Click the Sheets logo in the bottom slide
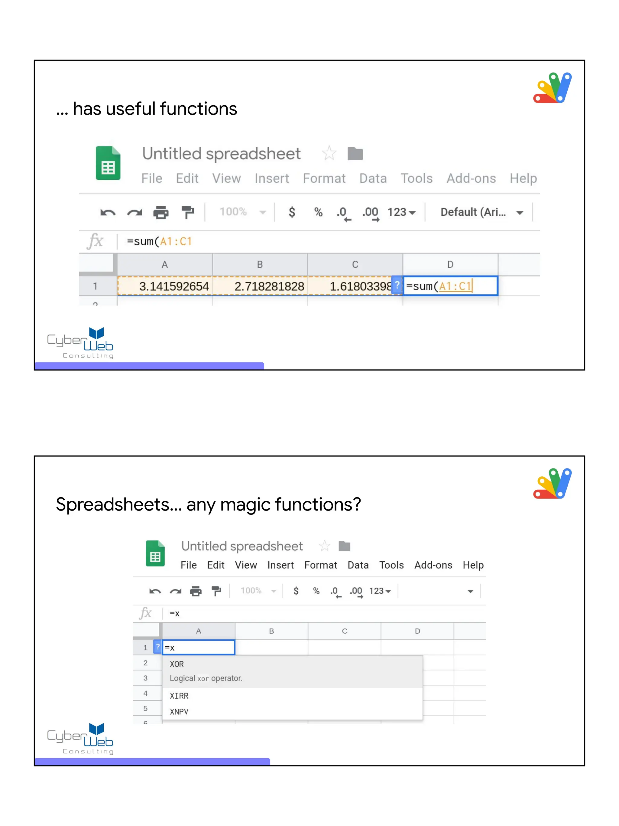Viewport: 619px width, 826px height. click(155, 553)
